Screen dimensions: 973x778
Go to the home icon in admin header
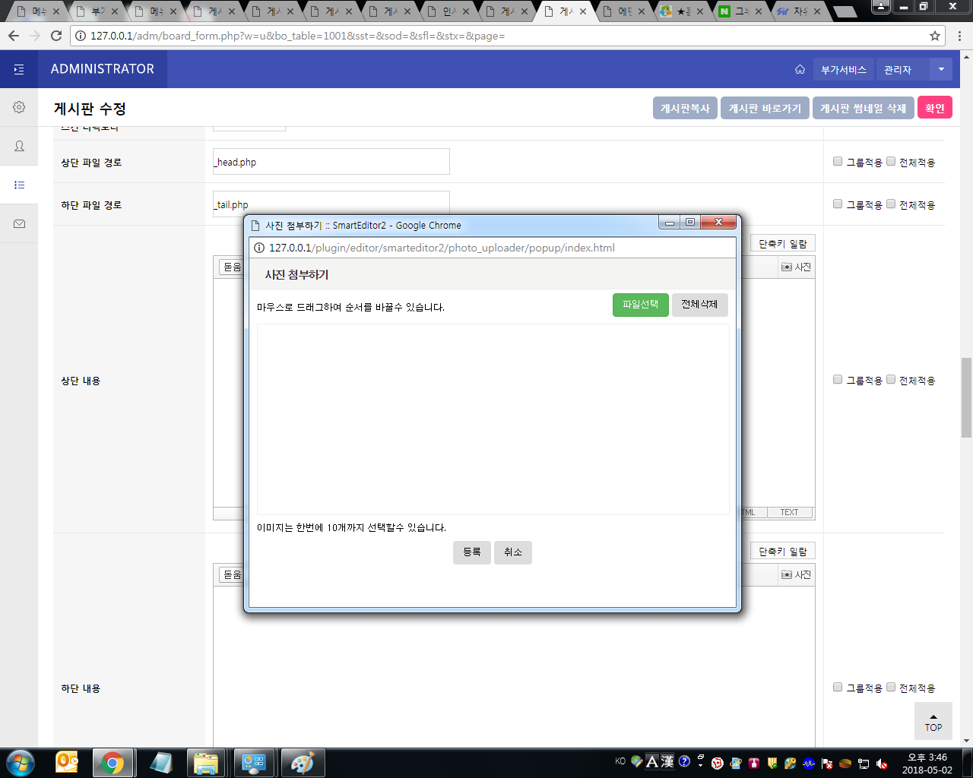pyautogui.click(x=800, y=69)
